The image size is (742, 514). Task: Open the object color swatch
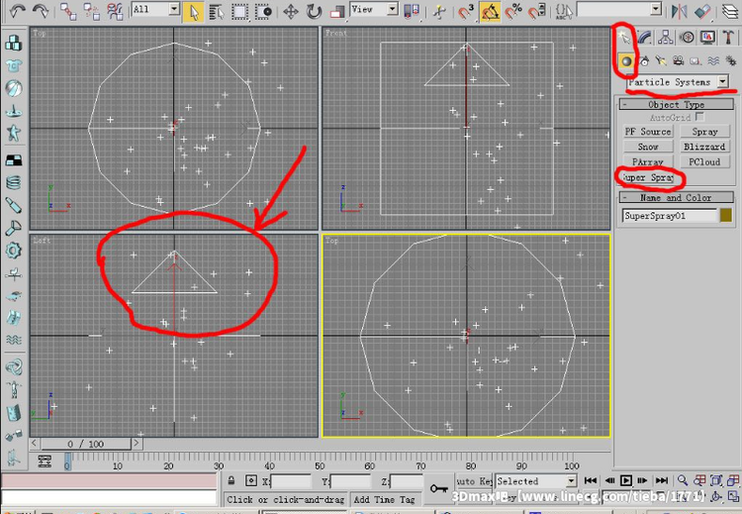[726, 216]
